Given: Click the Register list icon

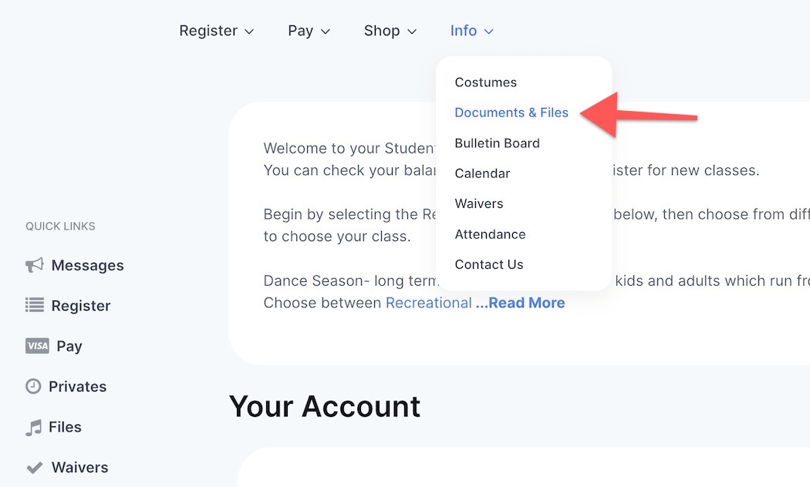Looking at the screenshot, I should (x=34, y=306).
